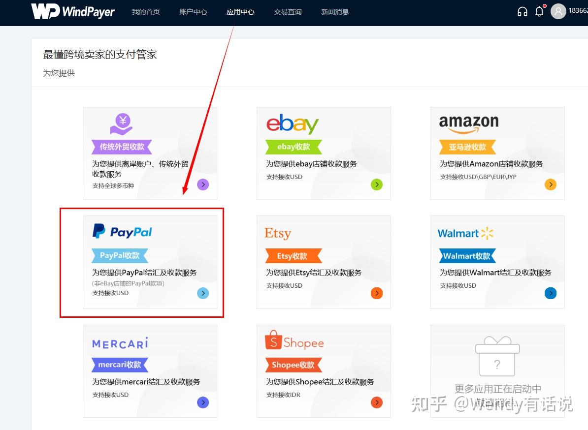Click 为您提供Etsy结汇及收款服务 description

tap(314, 273)
